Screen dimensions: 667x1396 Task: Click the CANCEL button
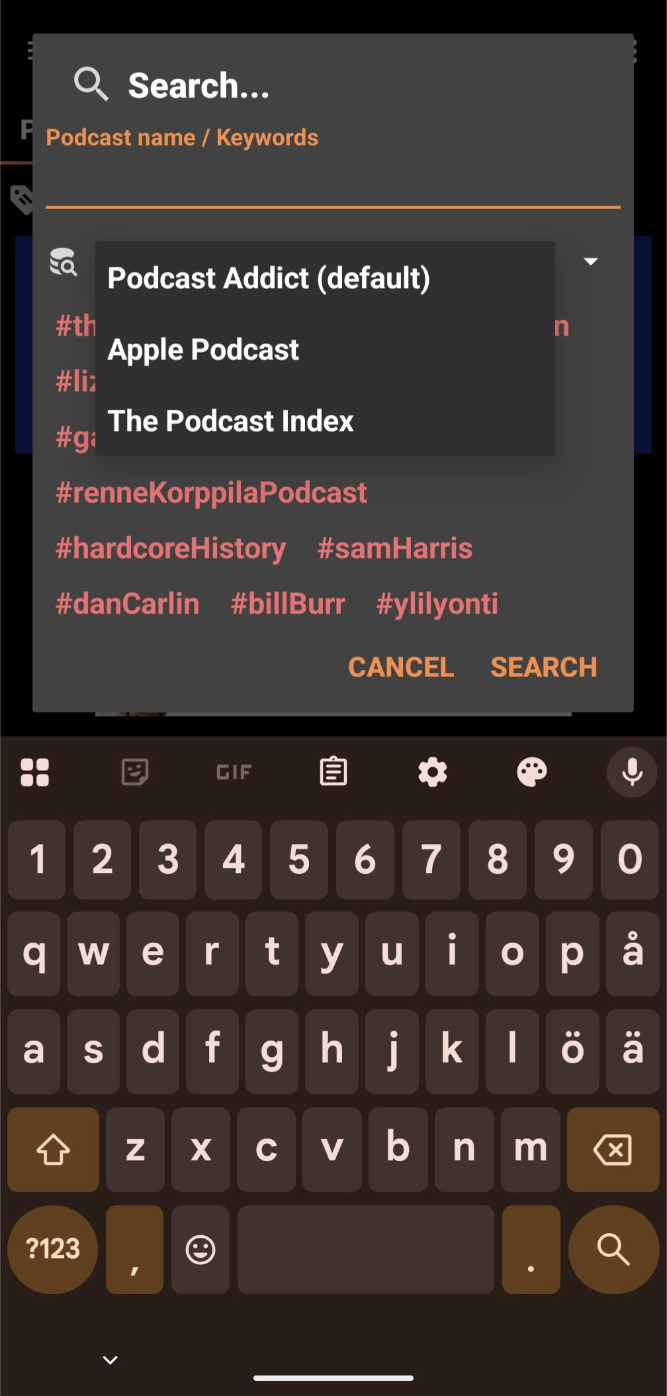point(401,667)
